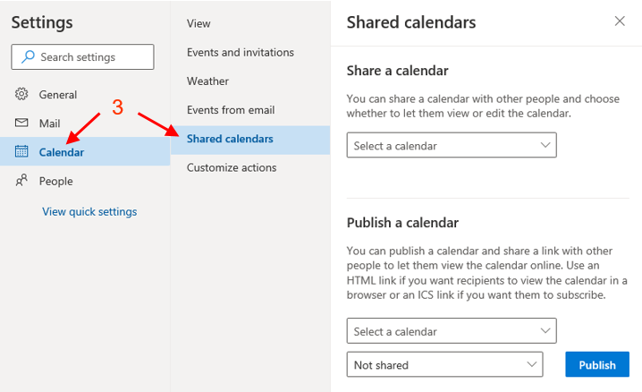Close the Shared calendars panel
Screen dimensions: 642x392
pyautogui.click(x=620, y=21)
